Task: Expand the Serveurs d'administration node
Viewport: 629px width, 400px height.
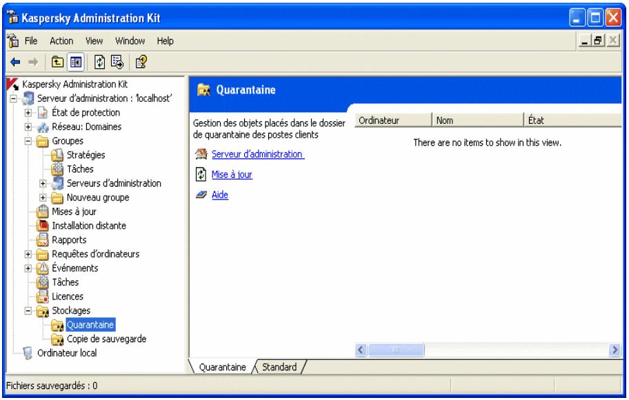Action: point(43,183)
